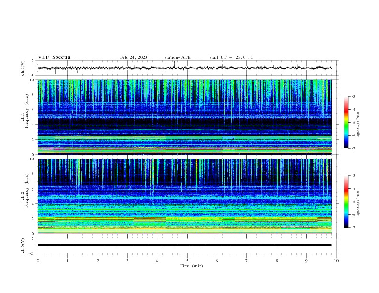This screenshot has width=379, height=293.
Task: Click the time axis tick label '5'
Action: click(187, 261)
